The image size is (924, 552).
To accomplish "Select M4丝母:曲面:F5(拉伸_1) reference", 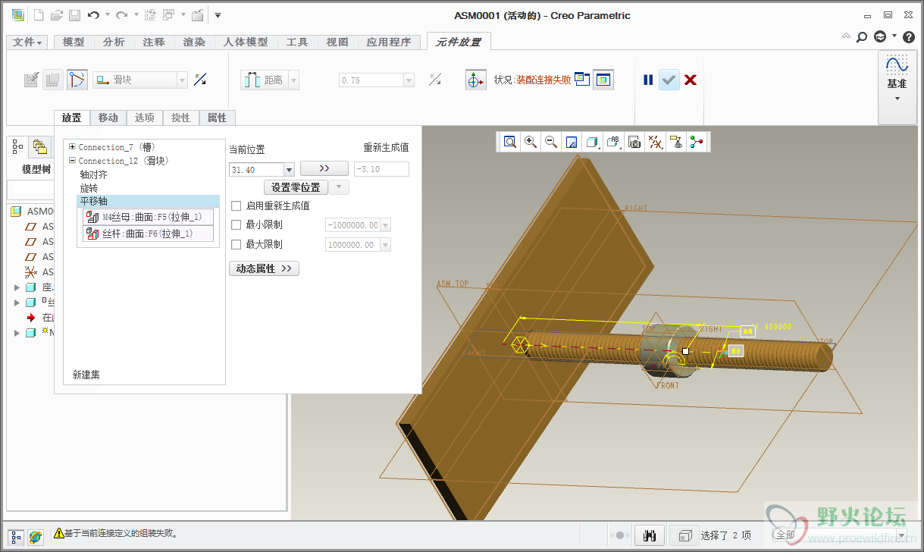I will tap(148, 218).
